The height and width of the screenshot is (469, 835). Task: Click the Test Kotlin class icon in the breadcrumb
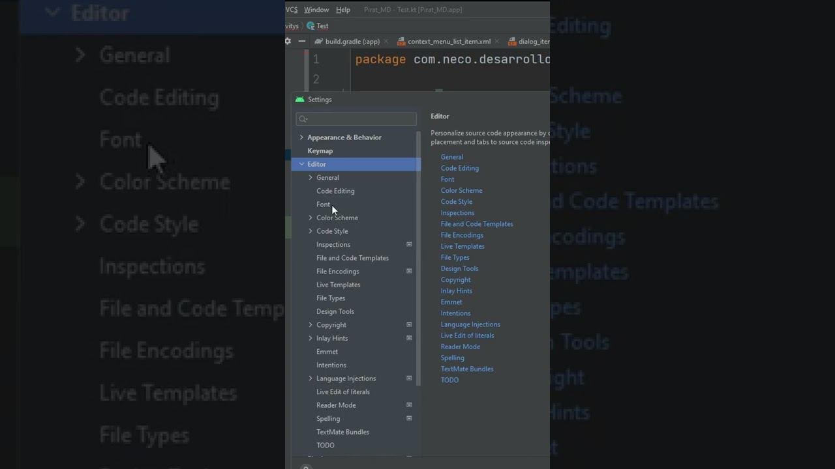(311, 26)
